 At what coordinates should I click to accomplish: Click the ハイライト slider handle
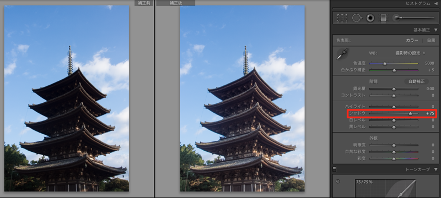394,107
